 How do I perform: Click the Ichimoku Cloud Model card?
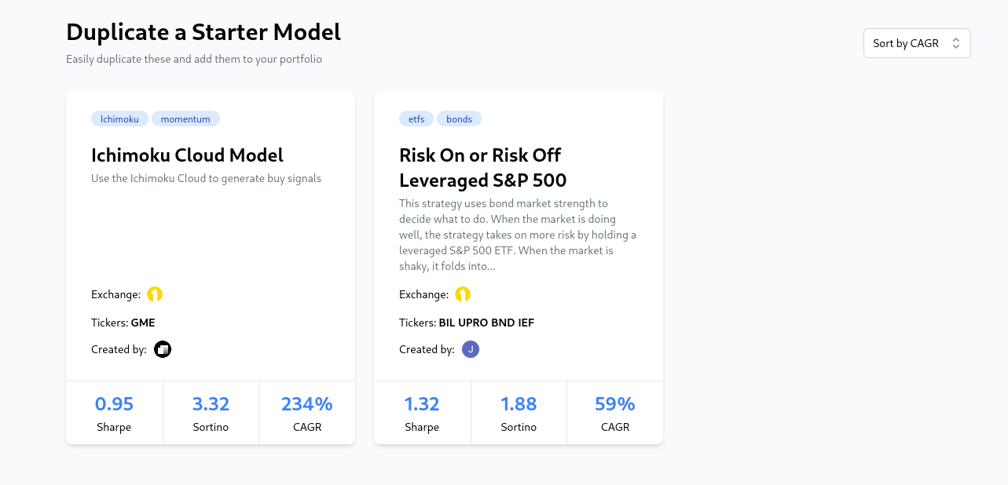coord(211,235)
